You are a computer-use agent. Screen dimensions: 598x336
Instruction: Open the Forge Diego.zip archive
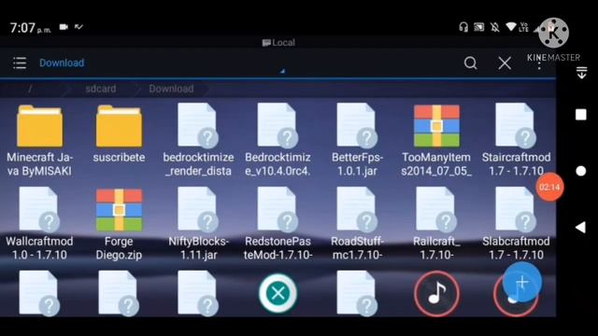pos(119,224)
